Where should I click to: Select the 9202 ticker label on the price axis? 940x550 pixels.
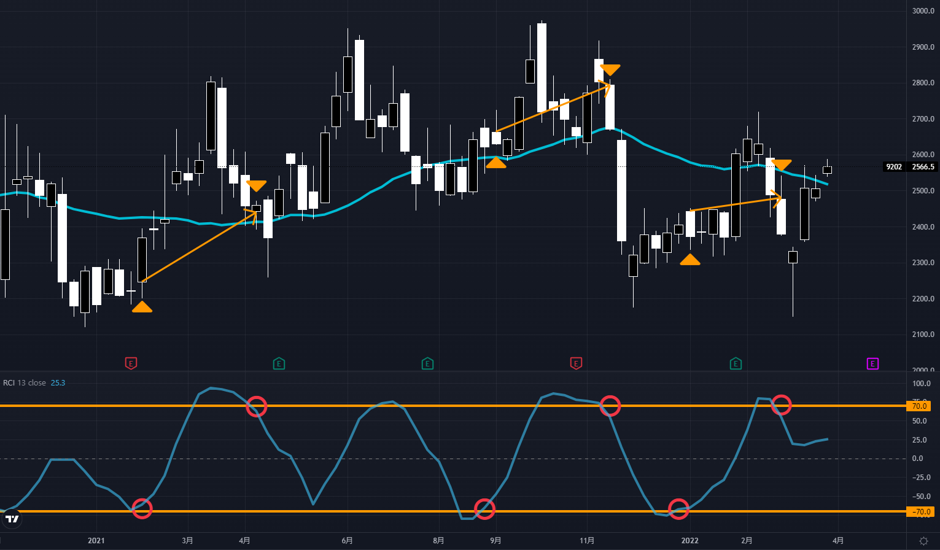coord(894,167)
